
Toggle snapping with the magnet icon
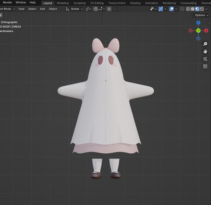coord(96,9)
